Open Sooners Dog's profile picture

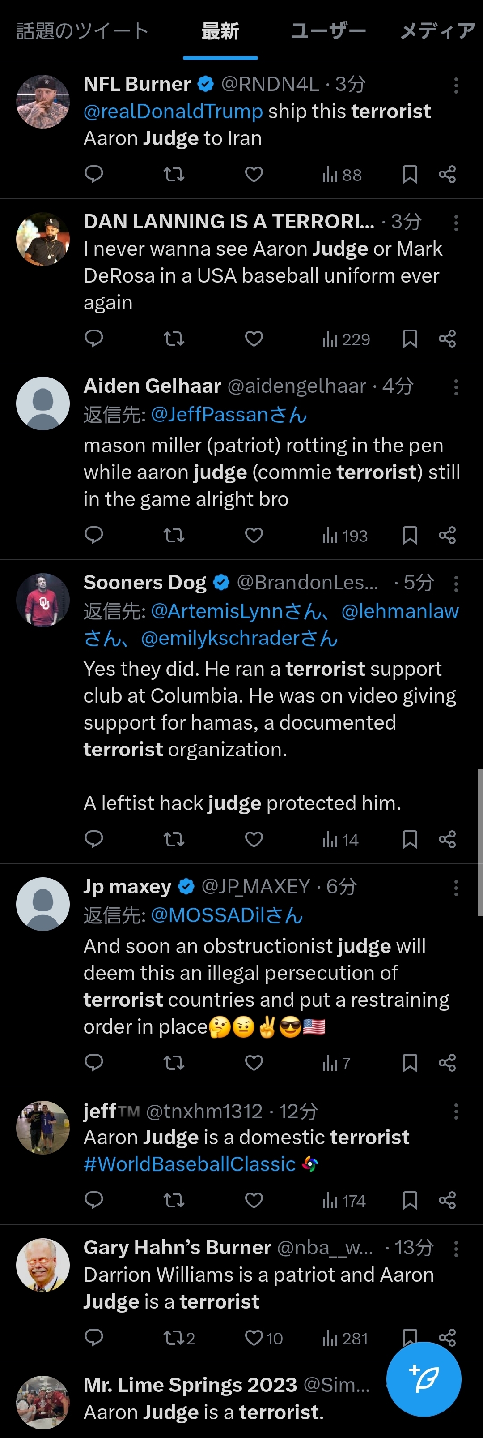click(43, 600)
